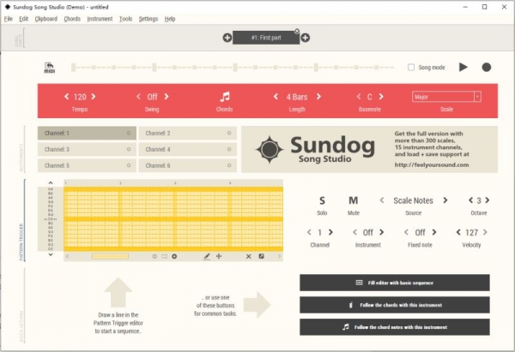Open the Major scale dropdown
The image size is (515, 352).
tap(446, 97)
